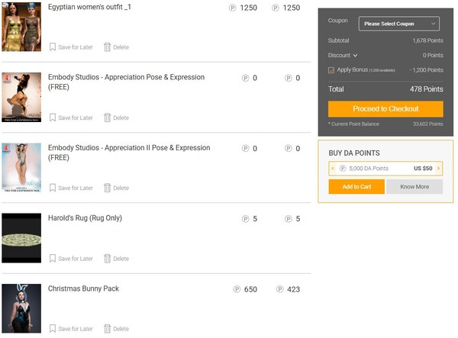
Task: Click bookmark icon for Harold's Rug
Action: [x=53, y=259]
